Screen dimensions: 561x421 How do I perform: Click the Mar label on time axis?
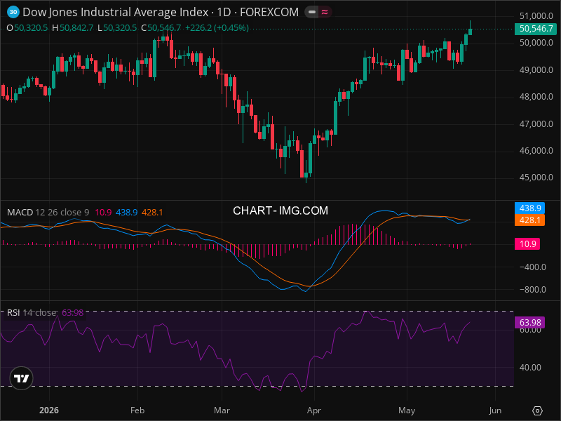222,410
